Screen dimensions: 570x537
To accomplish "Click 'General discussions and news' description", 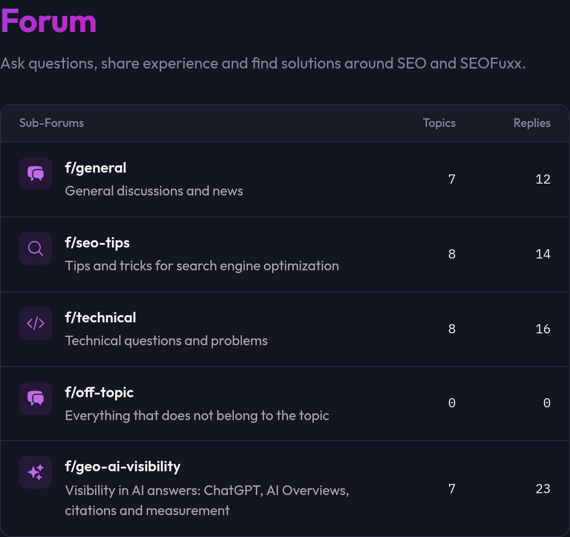I will coord(154,191).
